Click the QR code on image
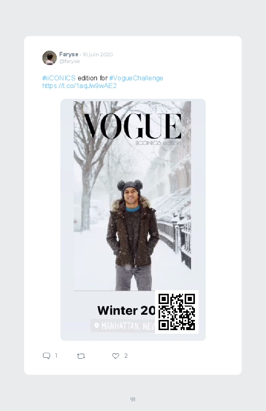The height and width of the screenshot is (411, 266). (177, 312)
